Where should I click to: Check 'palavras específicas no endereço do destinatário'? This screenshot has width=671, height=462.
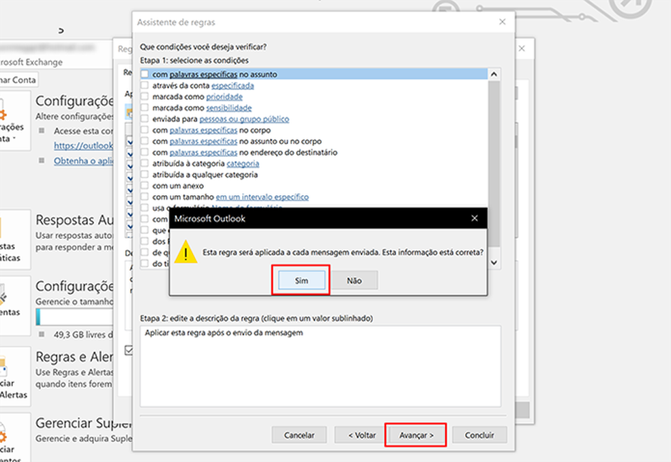[x=145, y=152]
